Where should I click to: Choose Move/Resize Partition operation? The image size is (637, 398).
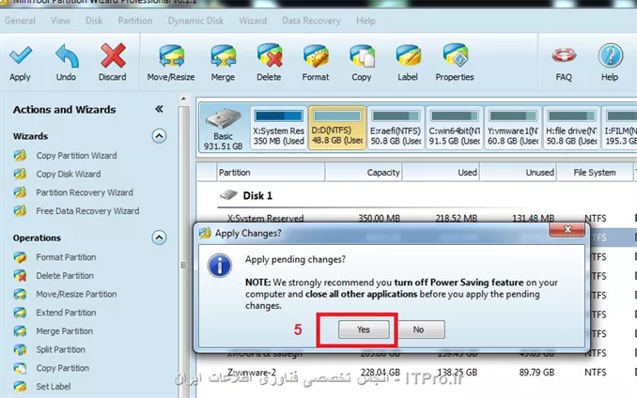(x=76, y=294)
